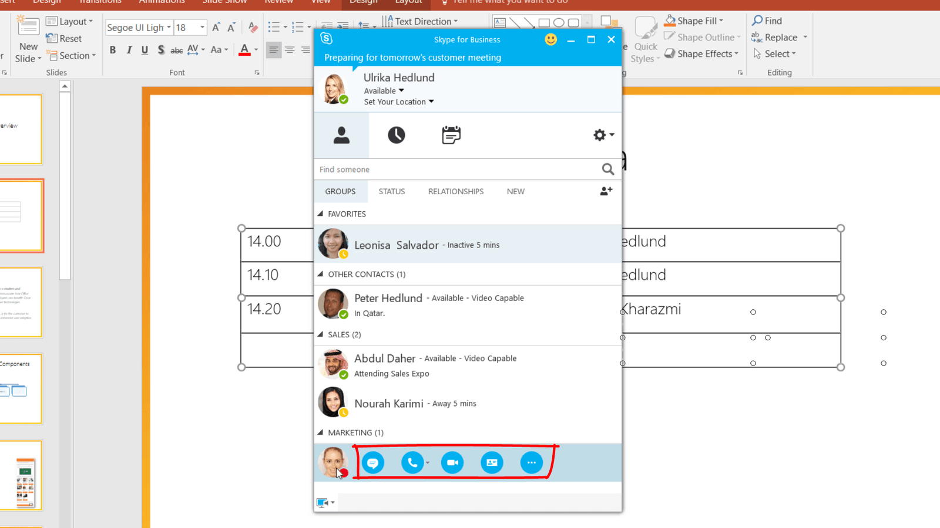Collapse the Favorites group
This screenshot has height=528, width=940.
321,214
